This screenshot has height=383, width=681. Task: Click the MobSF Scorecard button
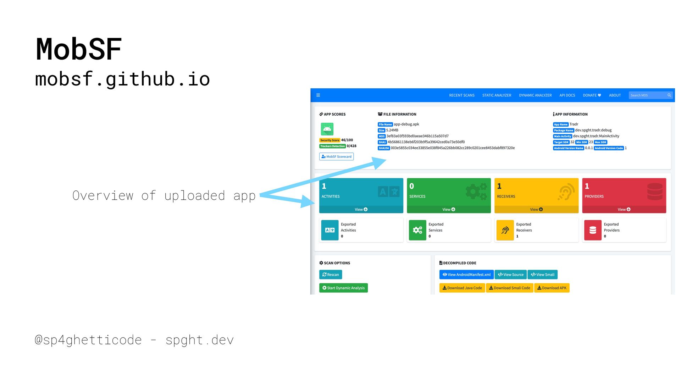click(336, 156)
